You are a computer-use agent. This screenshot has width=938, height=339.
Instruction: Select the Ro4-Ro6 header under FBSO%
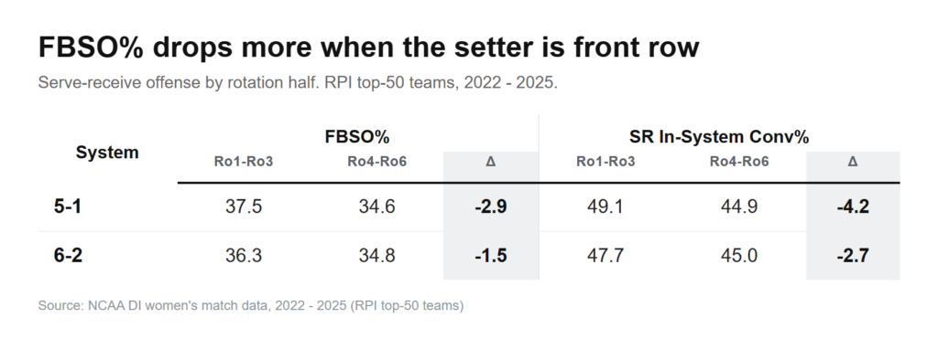pyautogui.click(x=376, y=161)
